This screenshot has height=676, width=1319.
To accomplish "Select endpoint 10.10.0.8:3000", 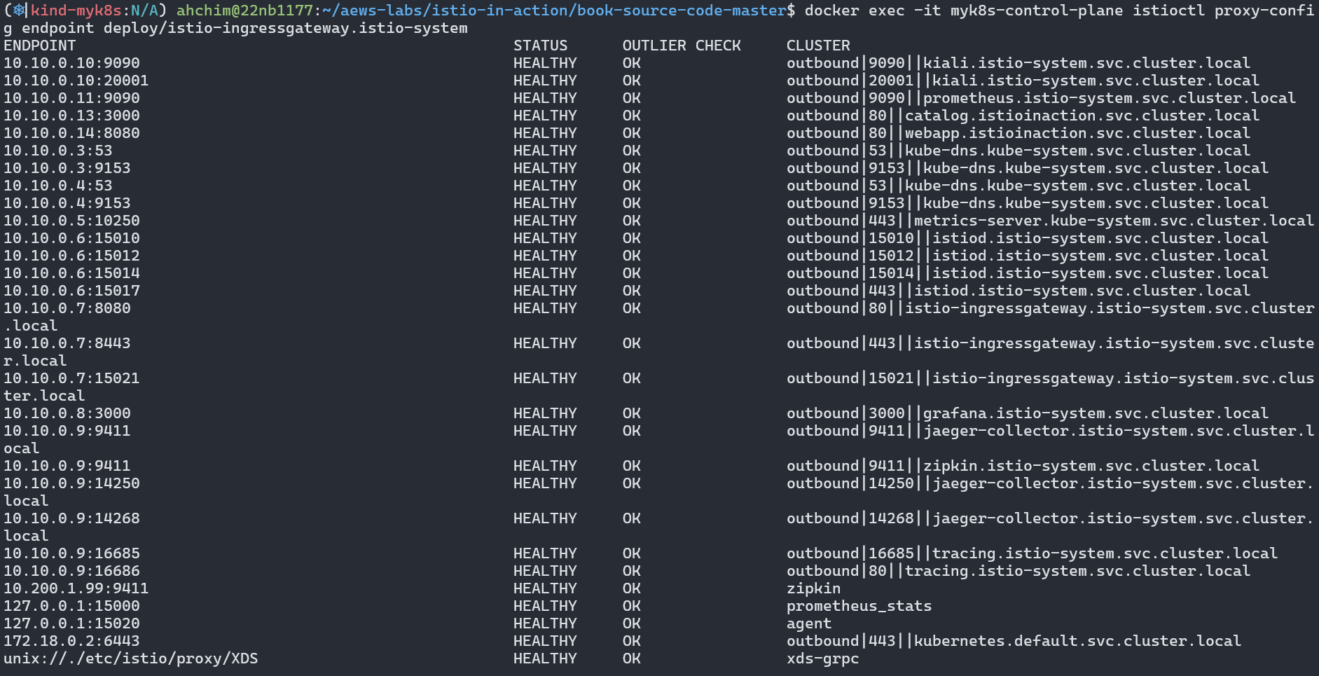I will tap(67, 413).
